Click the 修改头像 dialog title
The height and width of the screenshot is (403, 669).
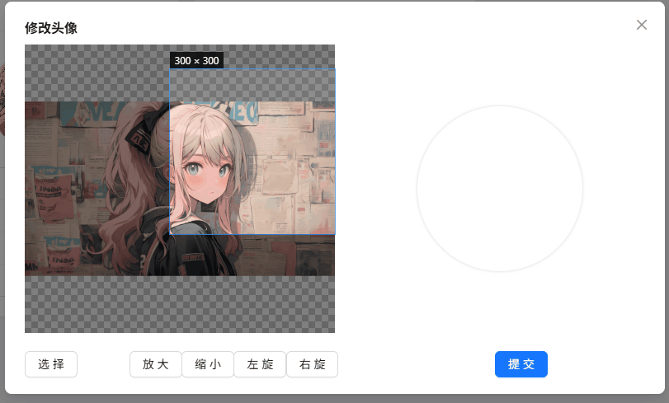[51, 28]
